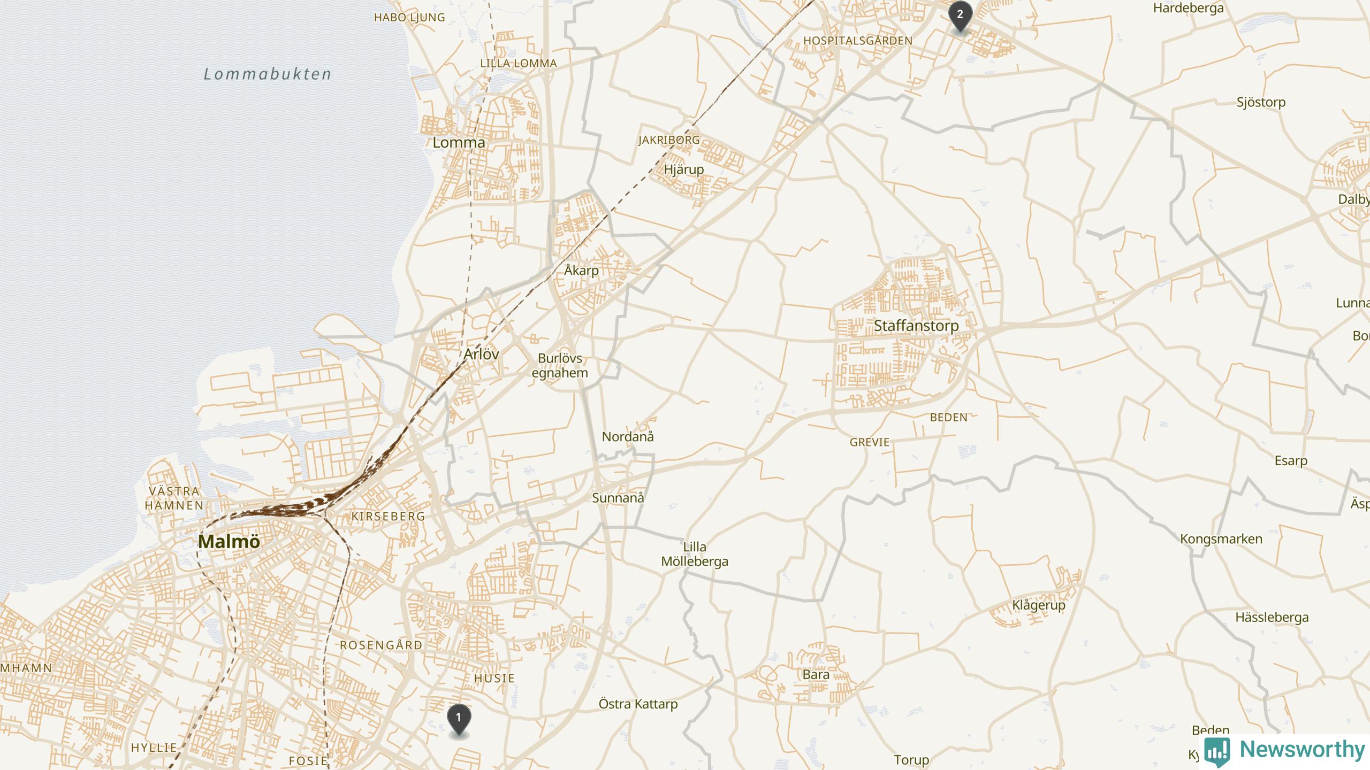Open the Newsworthy text link
This screenshot has height=770, width=1370.
click(x=1302, y=750)
